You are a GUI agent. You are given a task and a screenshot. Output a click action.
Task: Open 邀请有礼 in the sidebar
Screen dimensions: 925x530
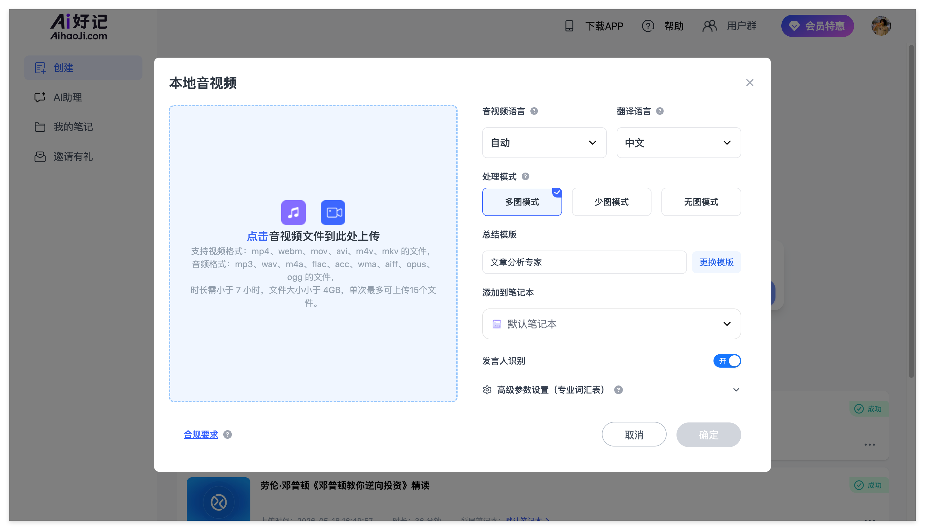pos(83,157)
